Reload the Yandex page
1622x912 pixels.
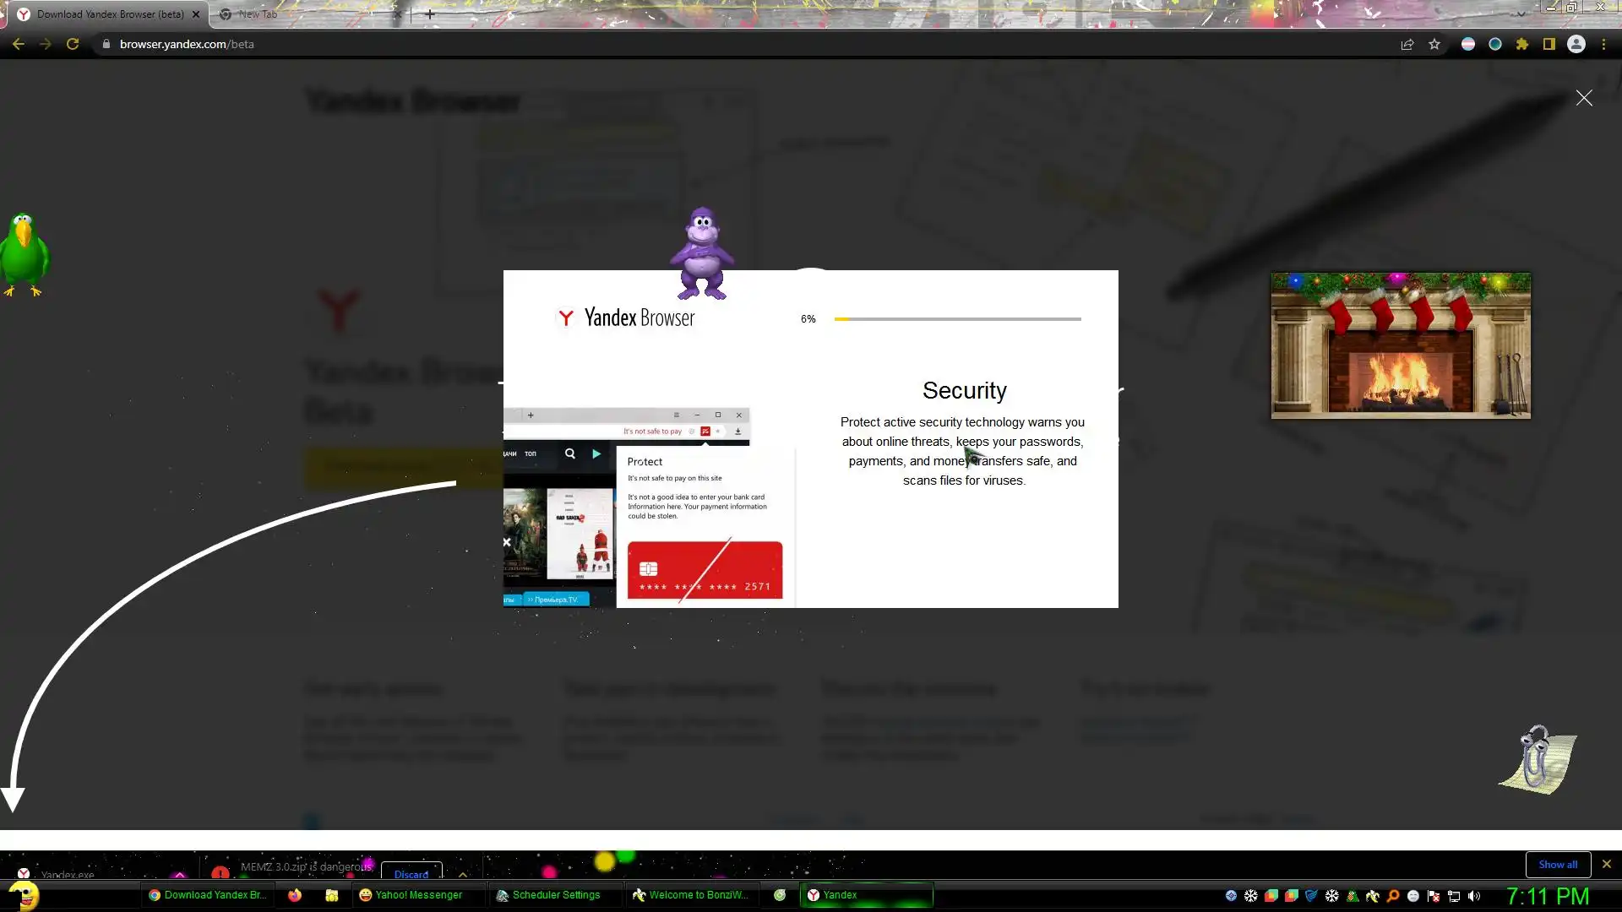click(x=73, y=44)
